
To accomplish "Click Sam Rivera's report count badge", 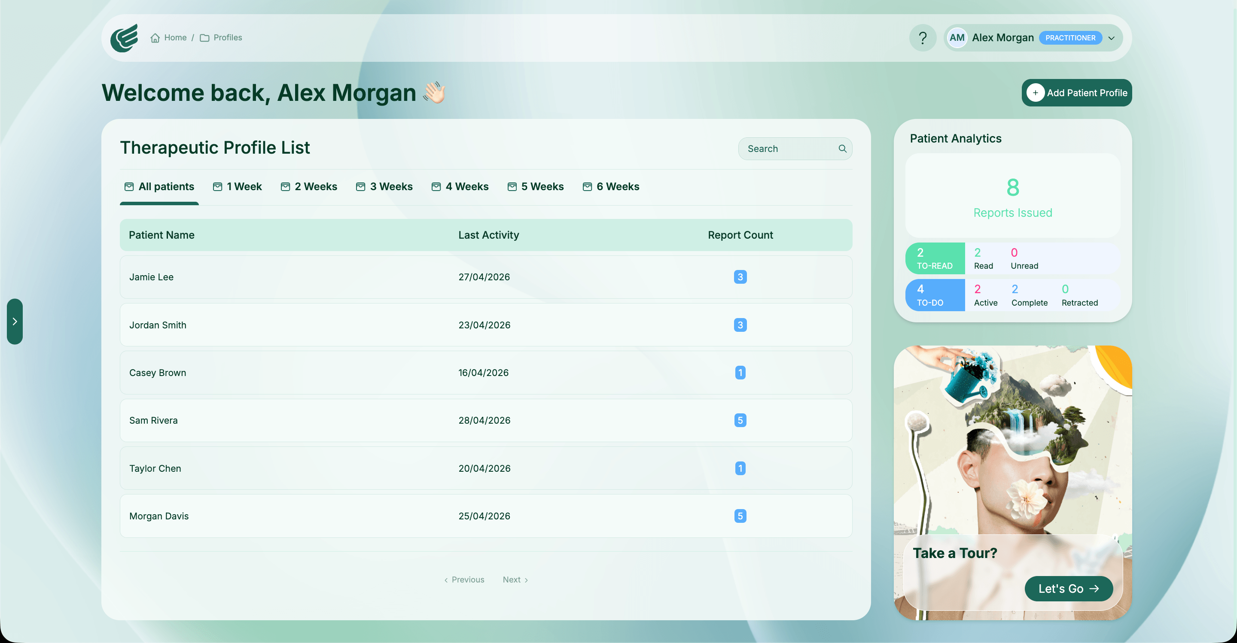I will click(740, 420).
